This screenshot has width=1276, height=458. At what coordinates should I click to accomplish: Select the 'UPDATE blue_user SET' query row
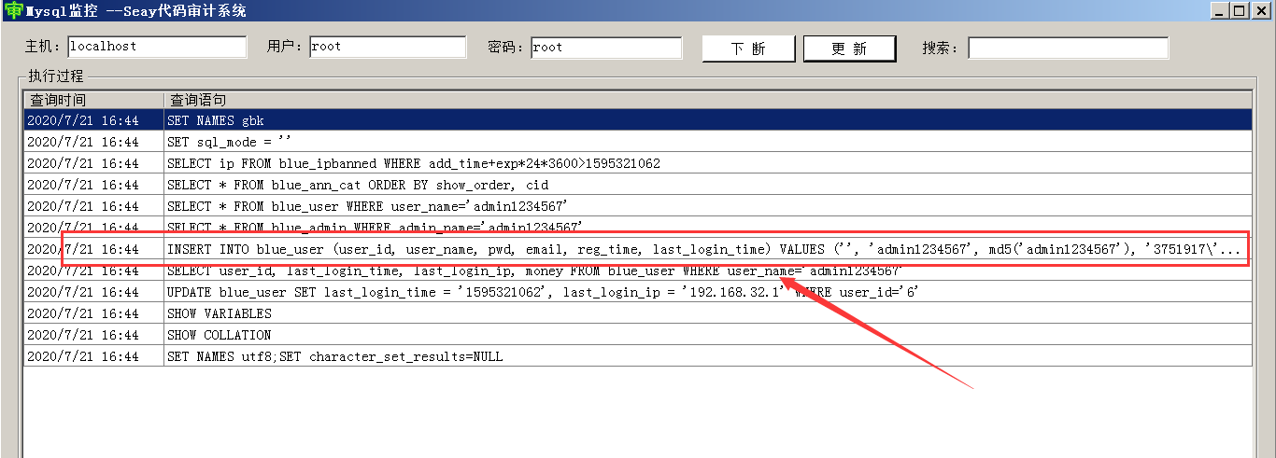(638, 292)
